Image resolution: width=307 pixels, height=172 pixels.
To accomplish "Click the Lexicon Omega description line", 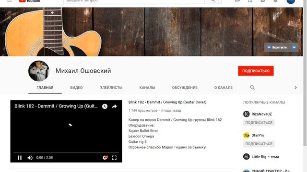I will [x=141, y=136].
